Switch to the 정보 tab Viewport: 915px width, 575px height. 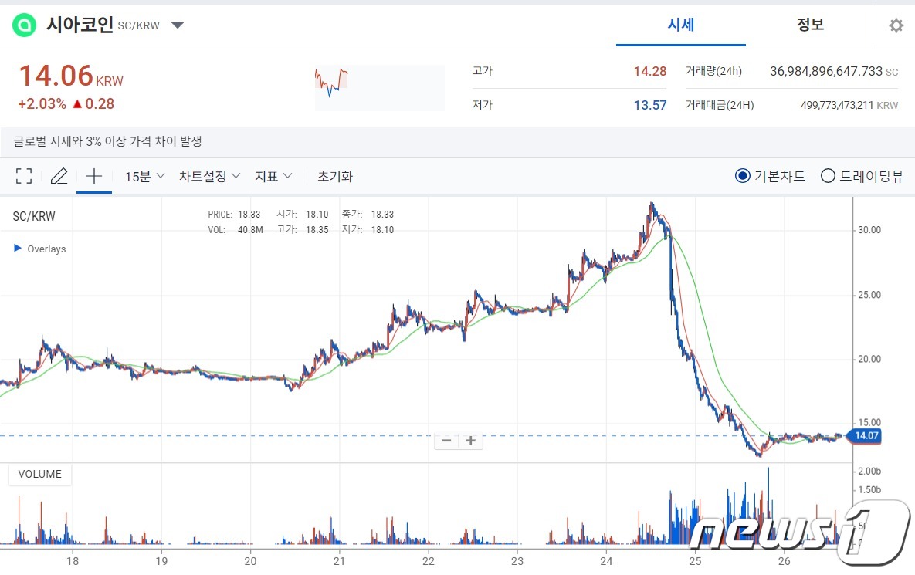tap(809, 24)
